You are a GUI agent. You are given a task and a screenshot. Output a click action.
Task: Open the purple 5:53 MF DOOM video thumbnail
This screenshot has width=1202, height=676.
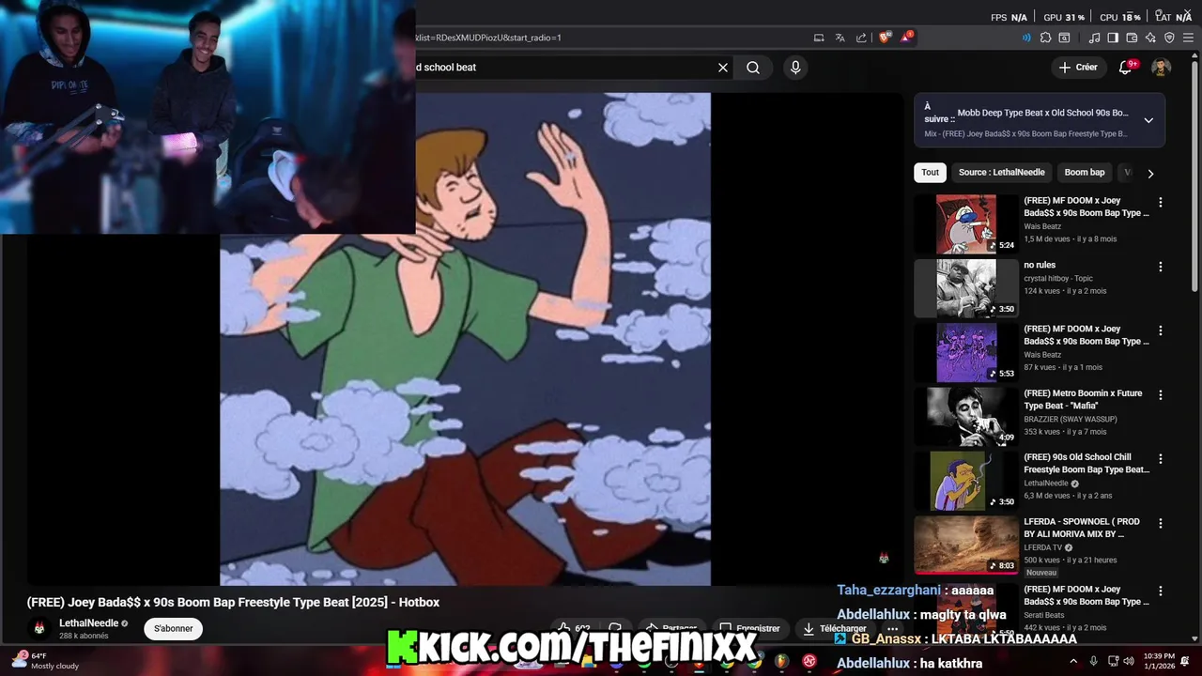click(966, 352)
